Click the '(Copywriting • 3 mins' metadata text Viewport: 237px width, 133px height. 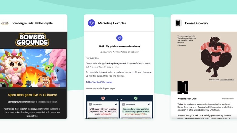point(110,52)
